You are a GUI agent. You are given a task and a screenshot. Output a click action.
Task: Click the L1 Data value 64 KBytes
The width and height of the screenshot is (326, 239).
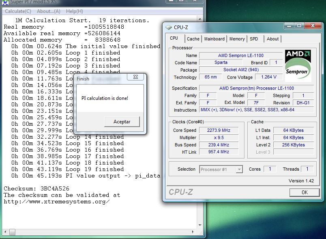[x=293, y=130]
